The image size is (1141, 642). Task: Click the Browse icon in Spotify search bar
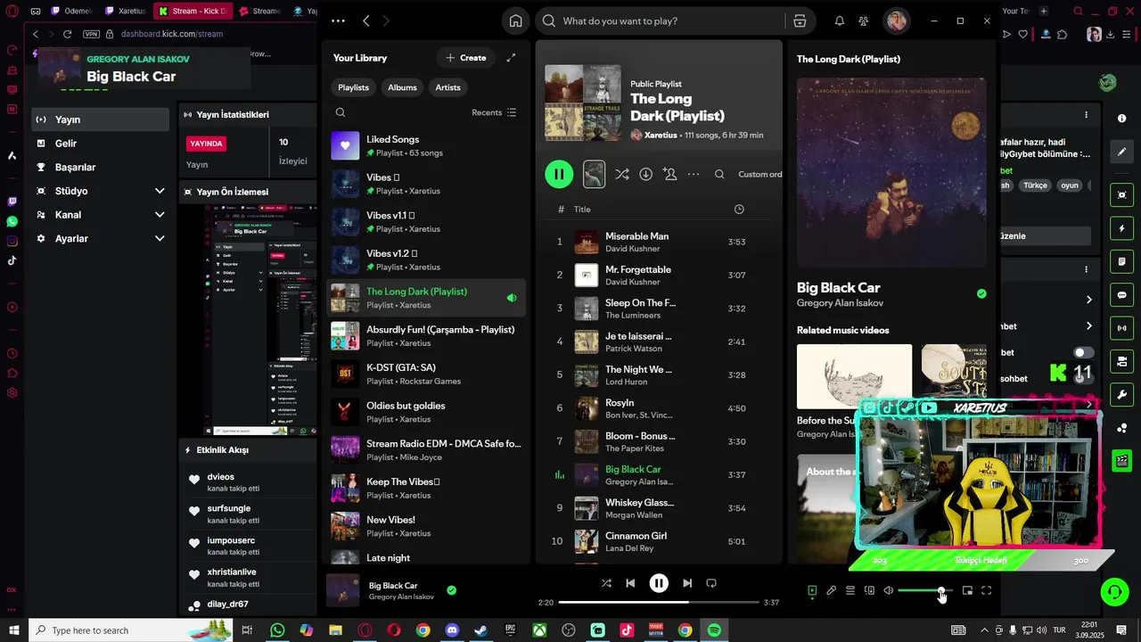pos(800,21)
